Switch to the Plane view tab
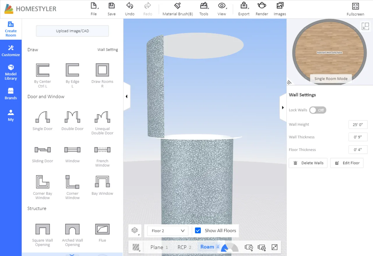 [157, 247]
